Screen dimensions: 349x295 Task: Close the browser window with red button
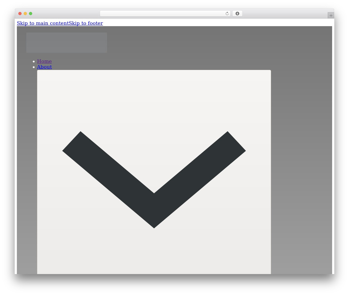20,14
